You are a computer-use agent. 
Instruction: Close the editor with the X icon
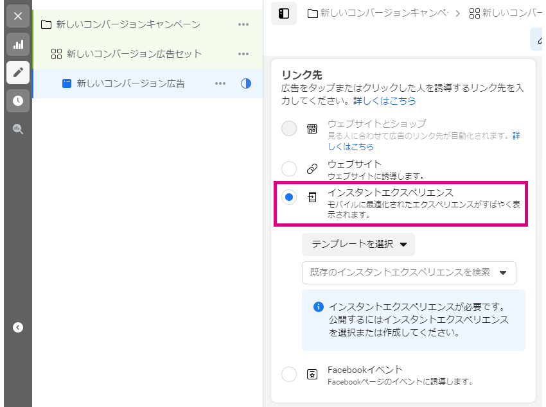click(x=18, y=16)
